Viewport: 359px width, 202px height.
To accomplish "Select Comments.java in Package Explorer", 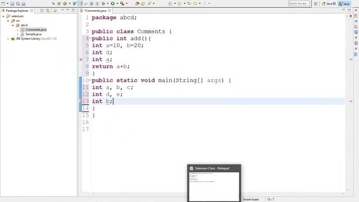I will pyautogui.click(x=34, y=30).
